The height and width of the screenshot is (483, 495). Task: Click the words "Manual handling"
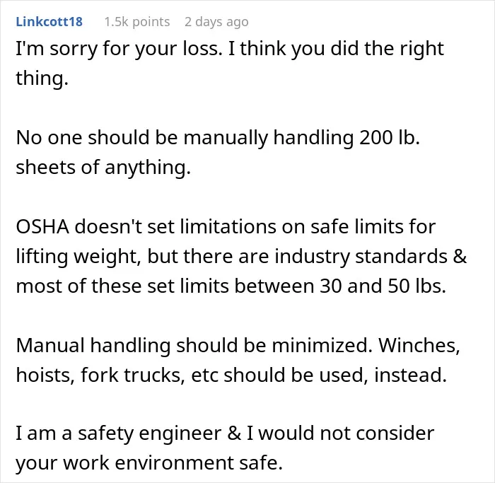click(x=93, y=345)
